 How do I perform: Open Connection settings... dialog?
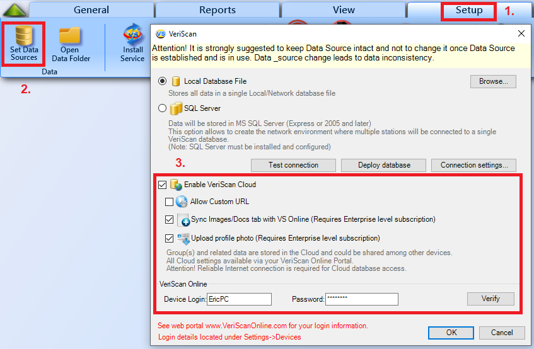click(x=473, y=165)
